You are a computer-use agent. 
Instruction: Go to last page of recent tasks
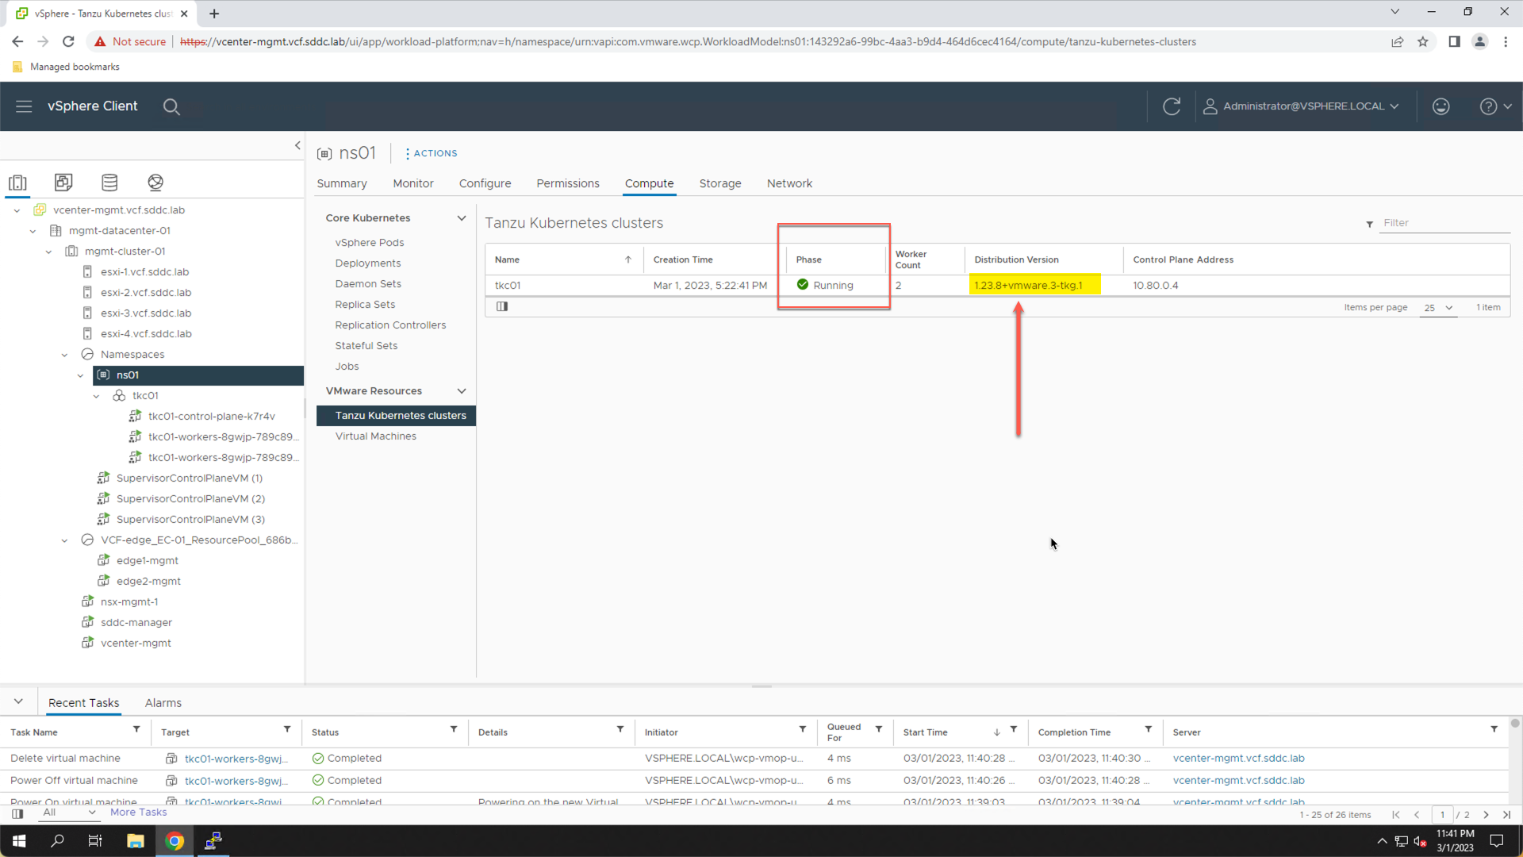pyautogui.click(x=1506, y=815)
